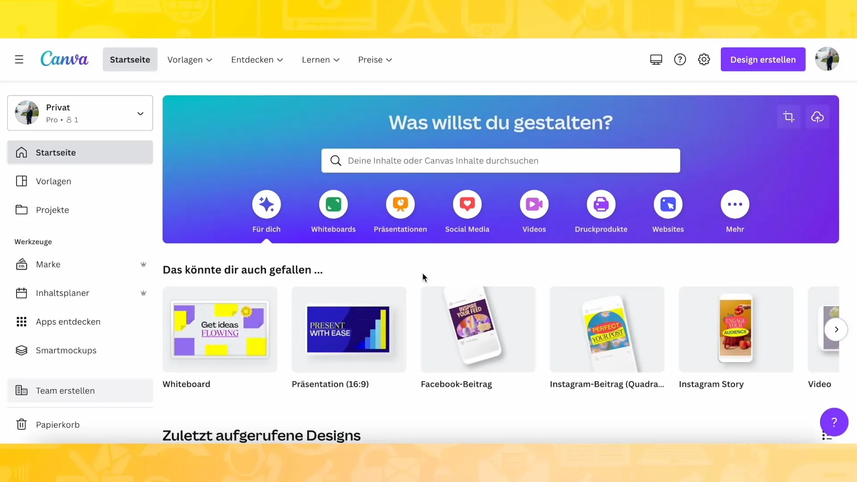
Task: Click the search input field
Action: 501,161
